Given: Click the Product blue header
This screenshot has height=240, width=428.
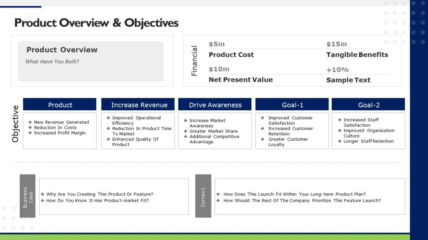Looking at the screenshot, I should (60, 105).
